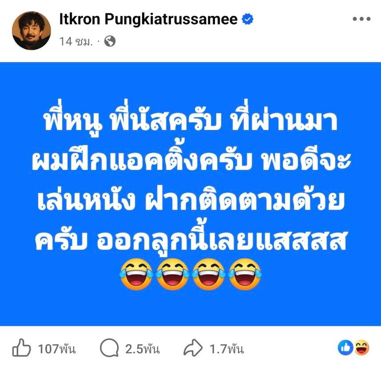Screen dimensions: 381x366
Task: Click the share arrow icon
Action: click(193, 348)
